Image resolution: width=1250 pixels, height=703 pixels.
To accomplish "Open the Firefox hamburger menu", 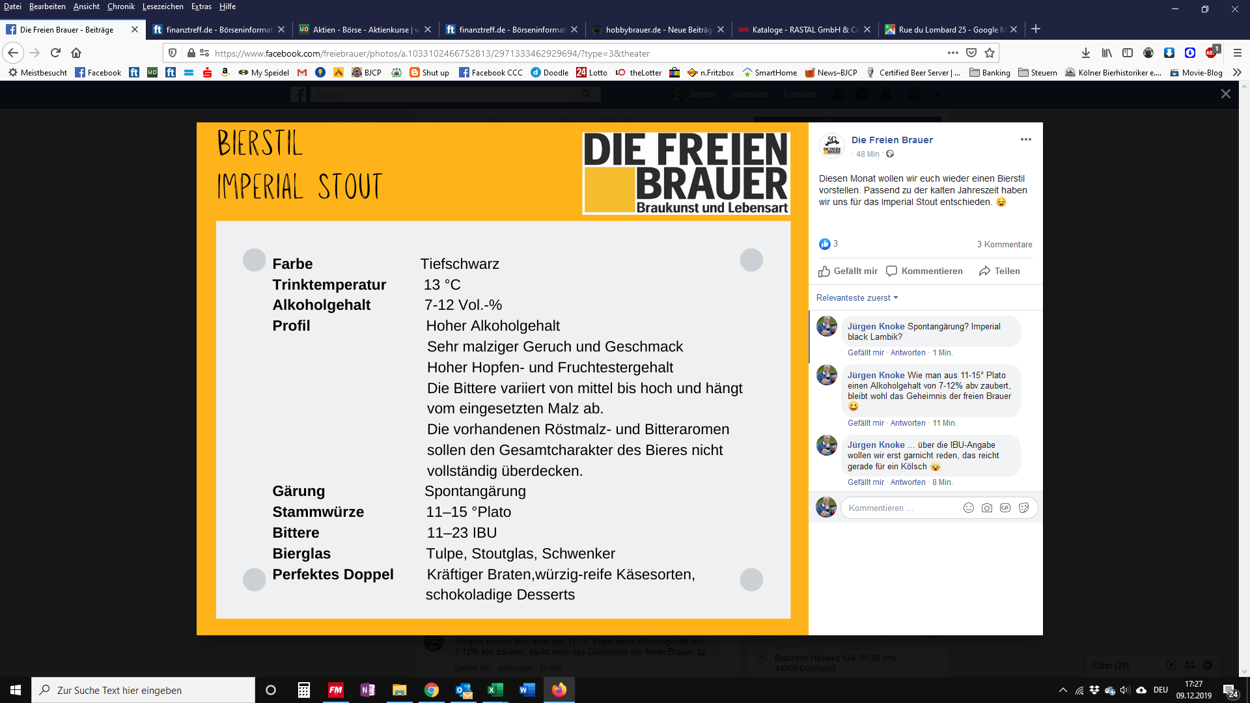I will pos(1238,53).
